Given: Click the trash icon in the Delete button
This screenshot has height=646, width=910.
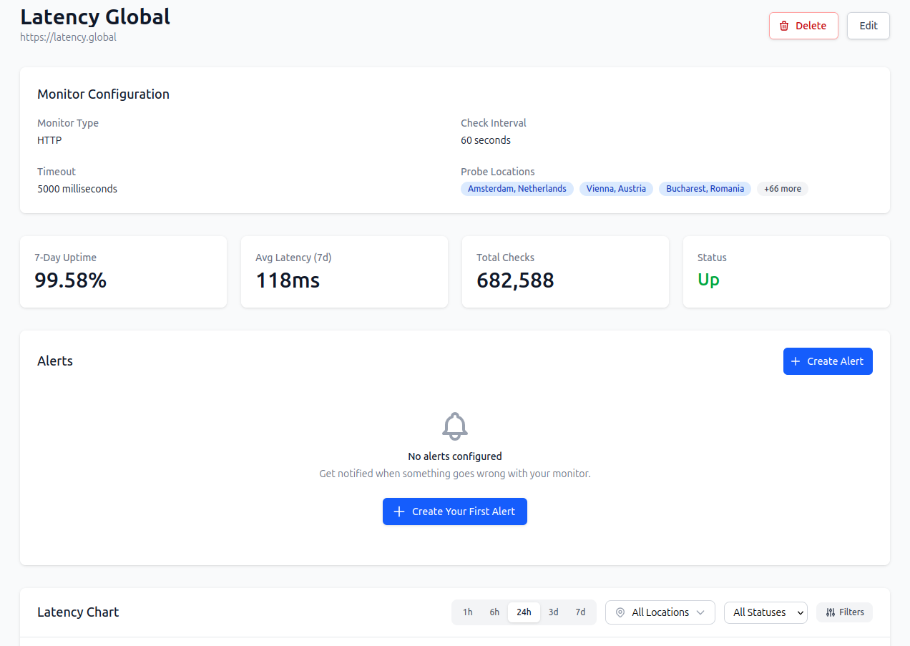Looking at the screenshot, I should (785, 25).
